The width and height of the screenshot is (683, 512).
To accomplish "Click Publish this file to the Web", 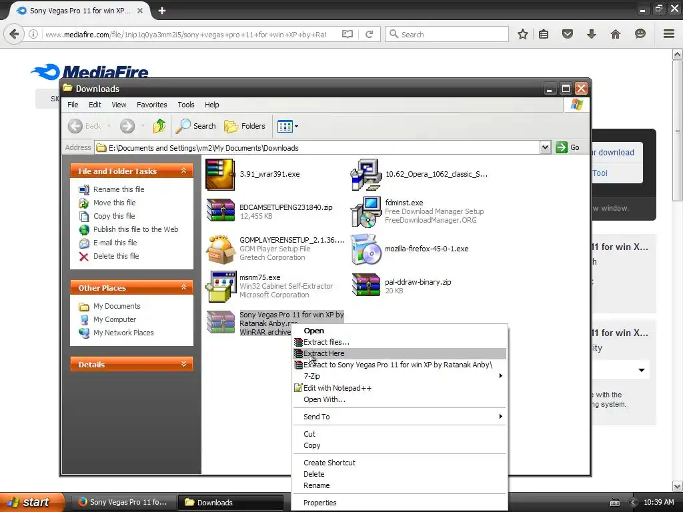I will 129,229.
